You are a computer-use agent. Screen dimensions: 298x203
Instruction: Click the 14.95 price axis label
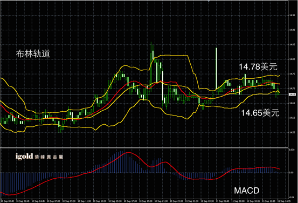pos(292,15)
